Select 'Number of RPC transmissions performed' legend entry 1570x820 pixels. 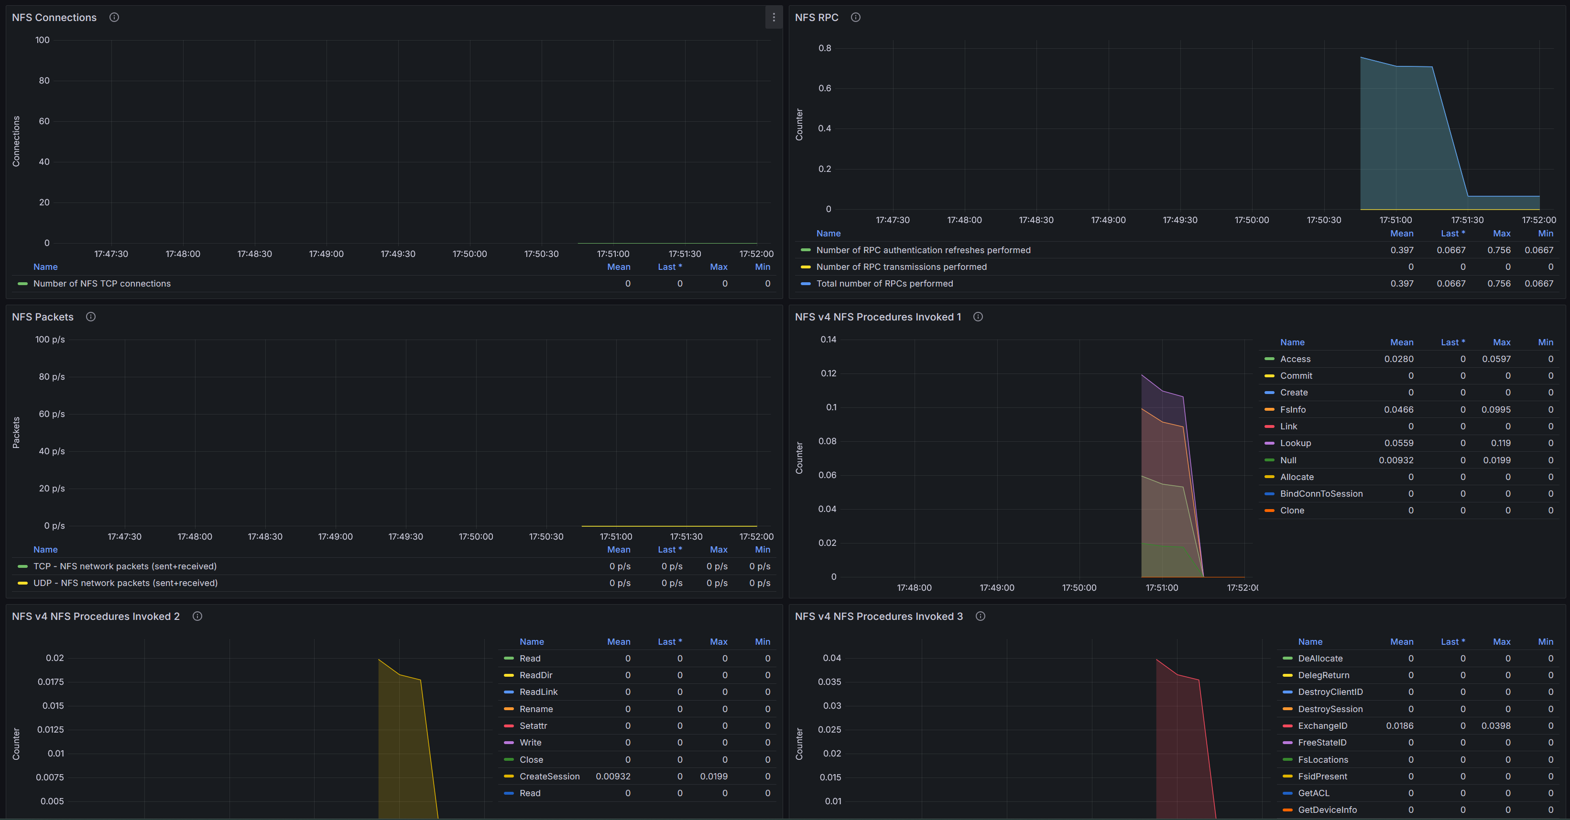(902, 266)
